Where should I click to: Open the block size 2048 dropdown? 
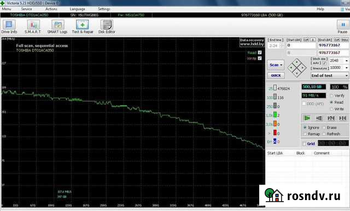[x=339, y=61]
